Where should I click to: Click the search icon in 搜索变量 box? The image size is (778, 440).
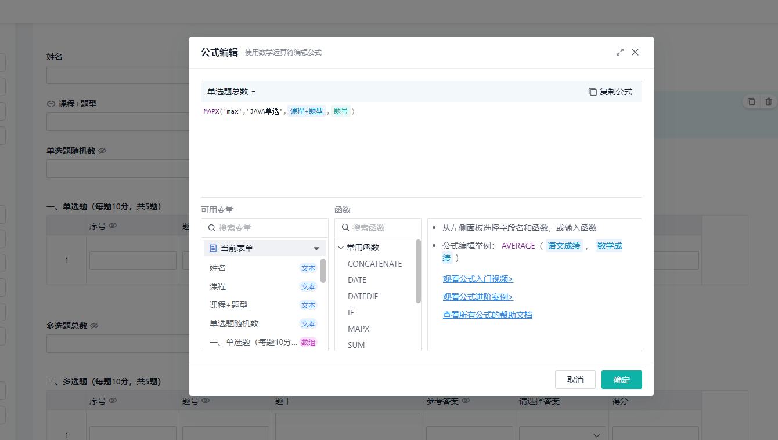click(211, 228)
